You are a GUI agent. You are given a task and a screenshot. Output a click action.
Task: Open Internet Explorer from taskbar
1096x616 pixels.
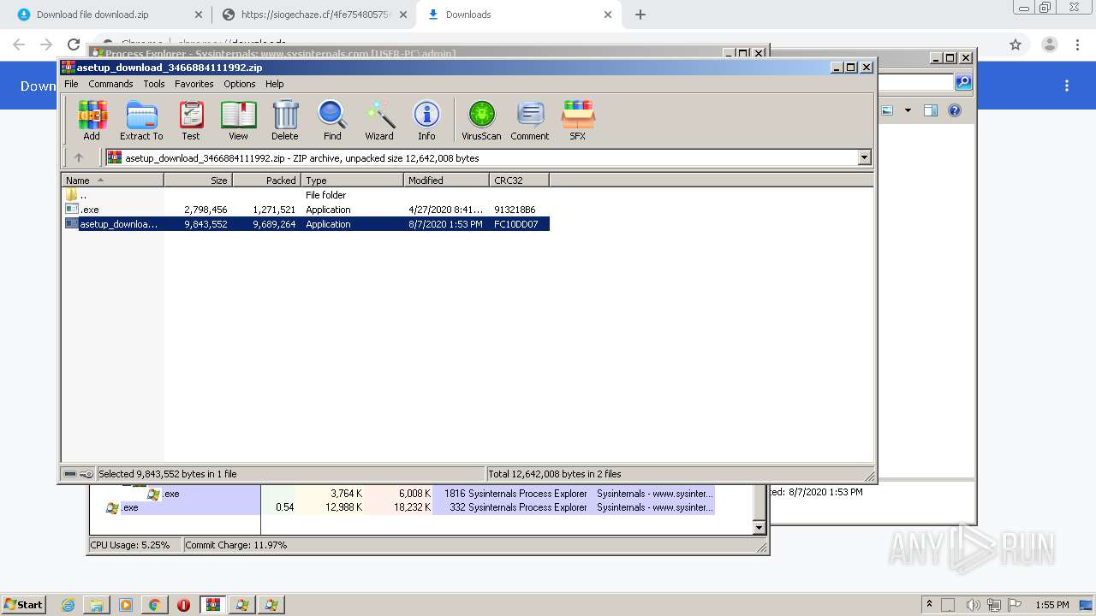click(68, 605)
